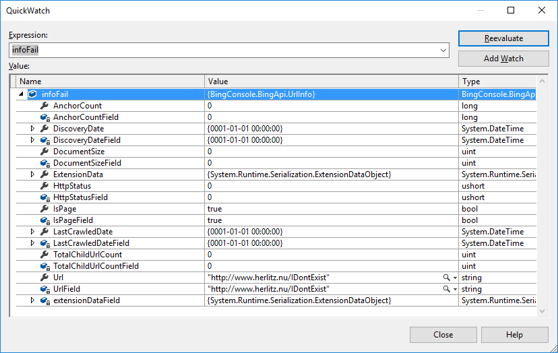Collapse the infoFail root node
Screen dimensions: 558x353
(21, 94)
